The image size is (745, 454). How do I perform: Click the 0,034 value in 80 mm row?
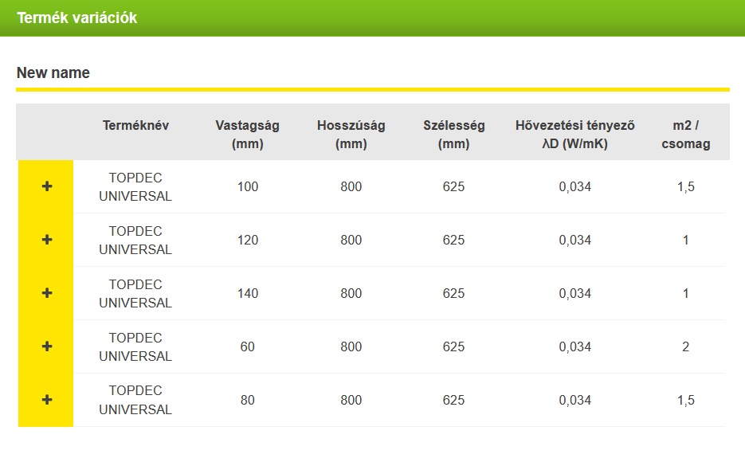click(x=574, y=400)
